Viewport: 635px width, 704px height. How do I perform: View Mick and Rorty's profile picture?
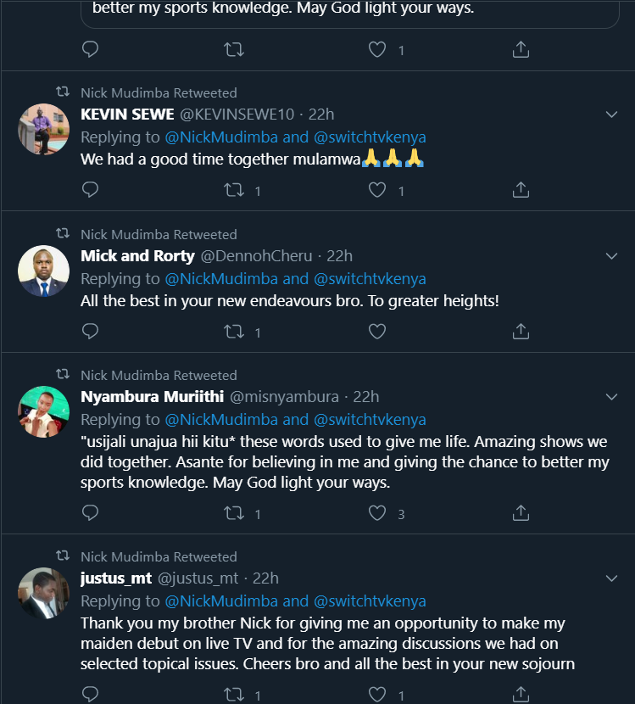coord(43,271)
